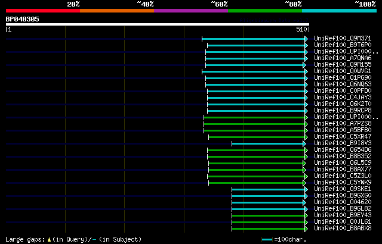Click the orange ~40% identity legend segment

tap(117, 11)
